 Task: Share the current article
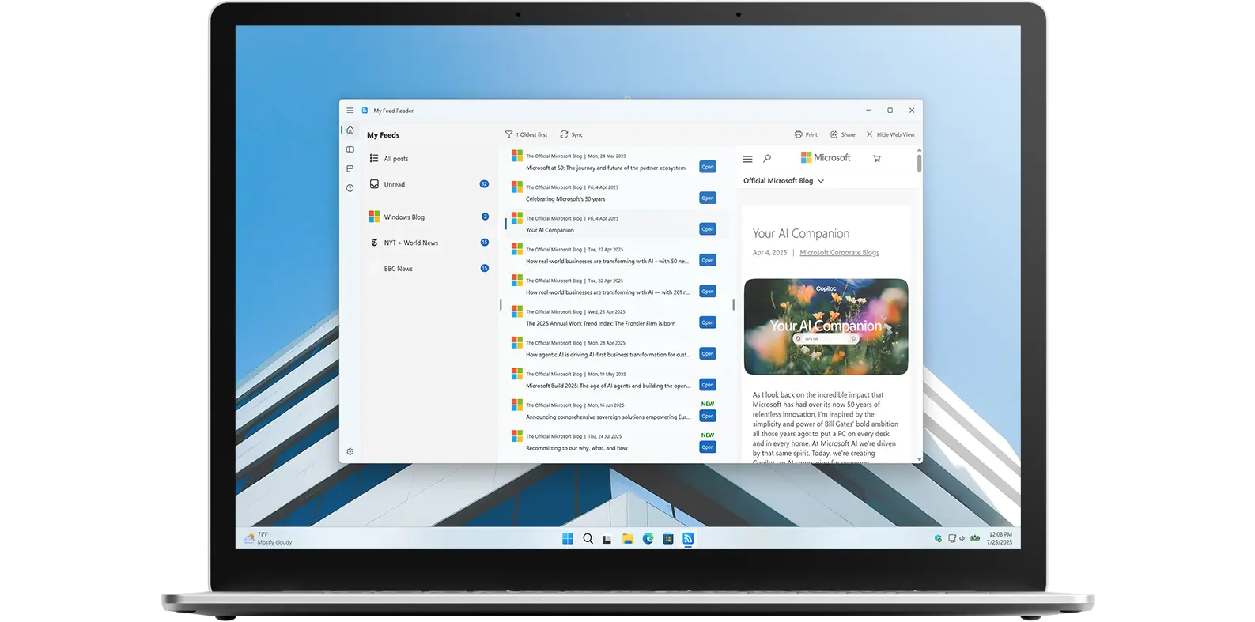tap(843, 134)
